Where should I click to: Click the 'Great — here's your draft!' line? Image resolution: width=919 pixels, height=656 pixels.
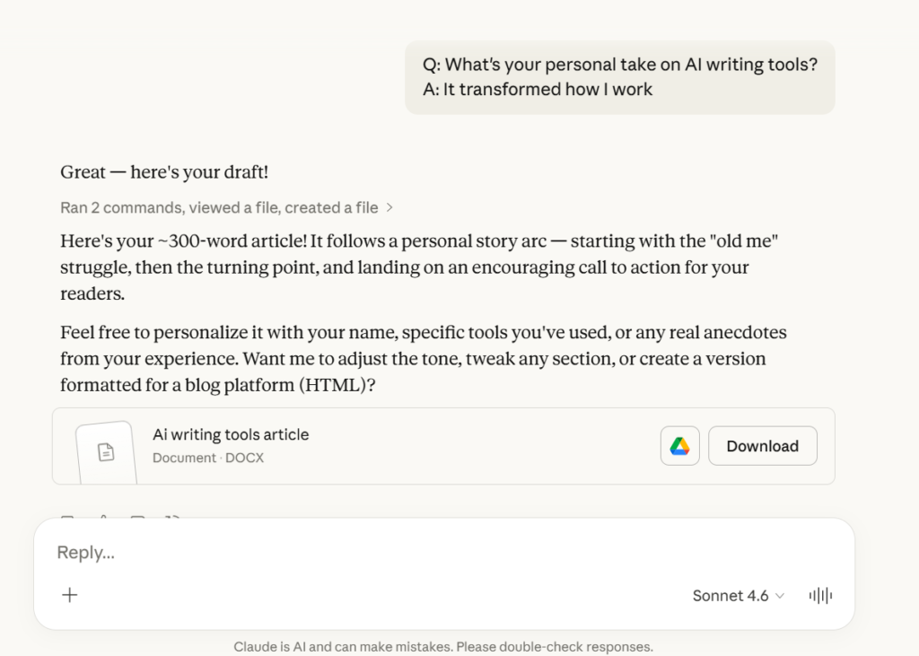(x=164, y=171)
